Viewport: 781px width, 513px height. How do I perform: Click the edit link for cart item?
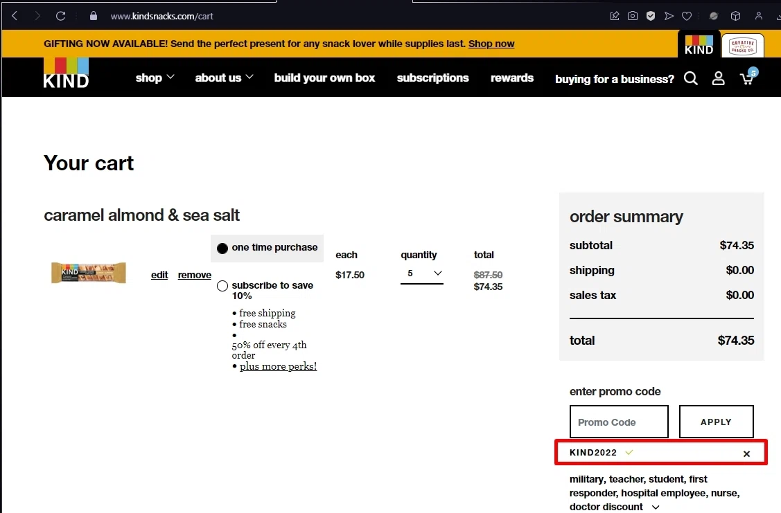pyautogui.click(x=159, y=275)
